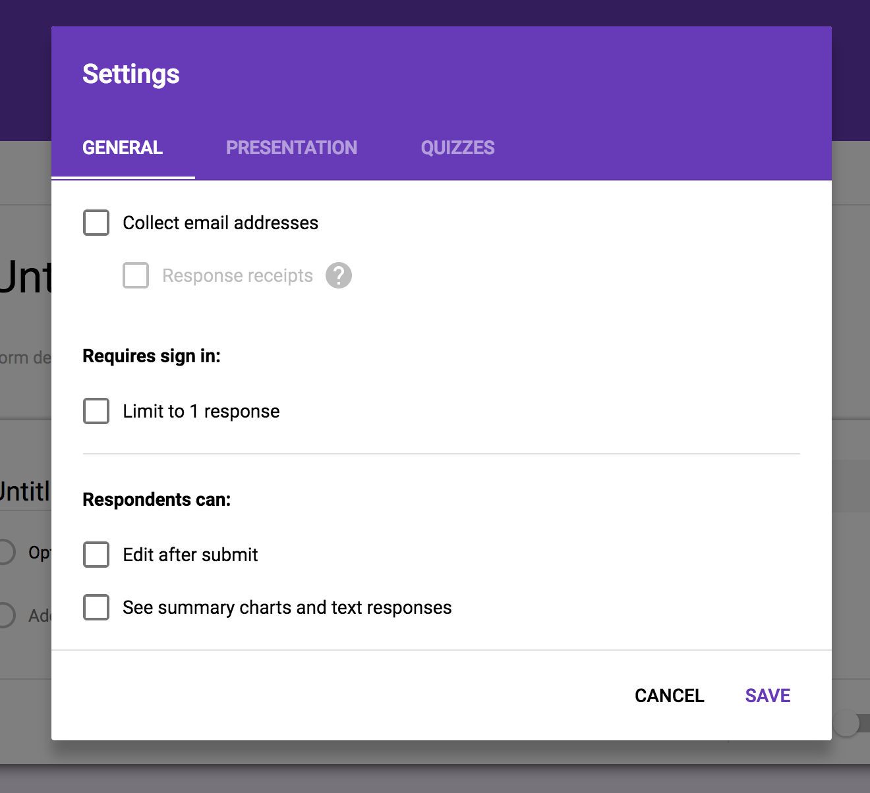Enable Collect email addresses checkbox
This screenshot has width=870, height=793.
(x=96, y=223)
